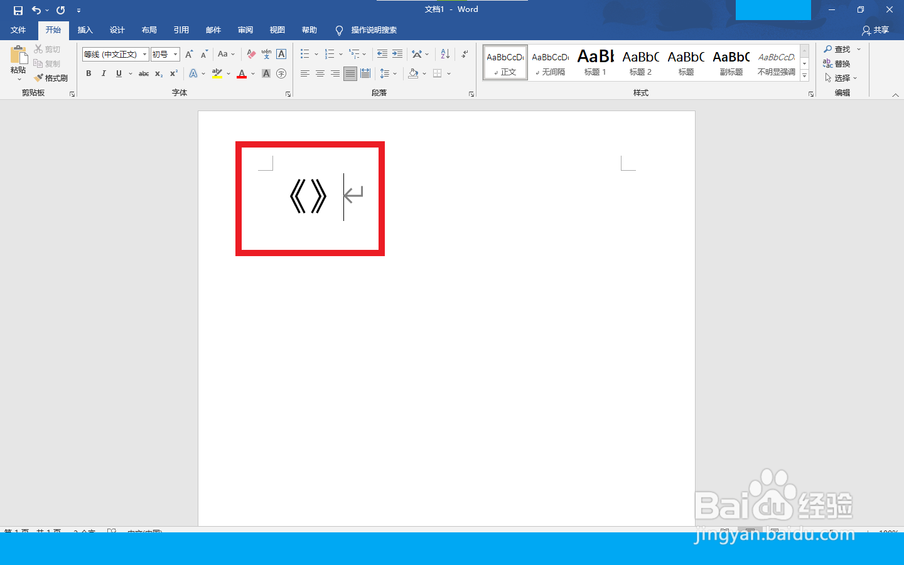Click the Redo icon in title bar
Image resolution: width=904 pixels, height=565 pixels.
(61, 10)
